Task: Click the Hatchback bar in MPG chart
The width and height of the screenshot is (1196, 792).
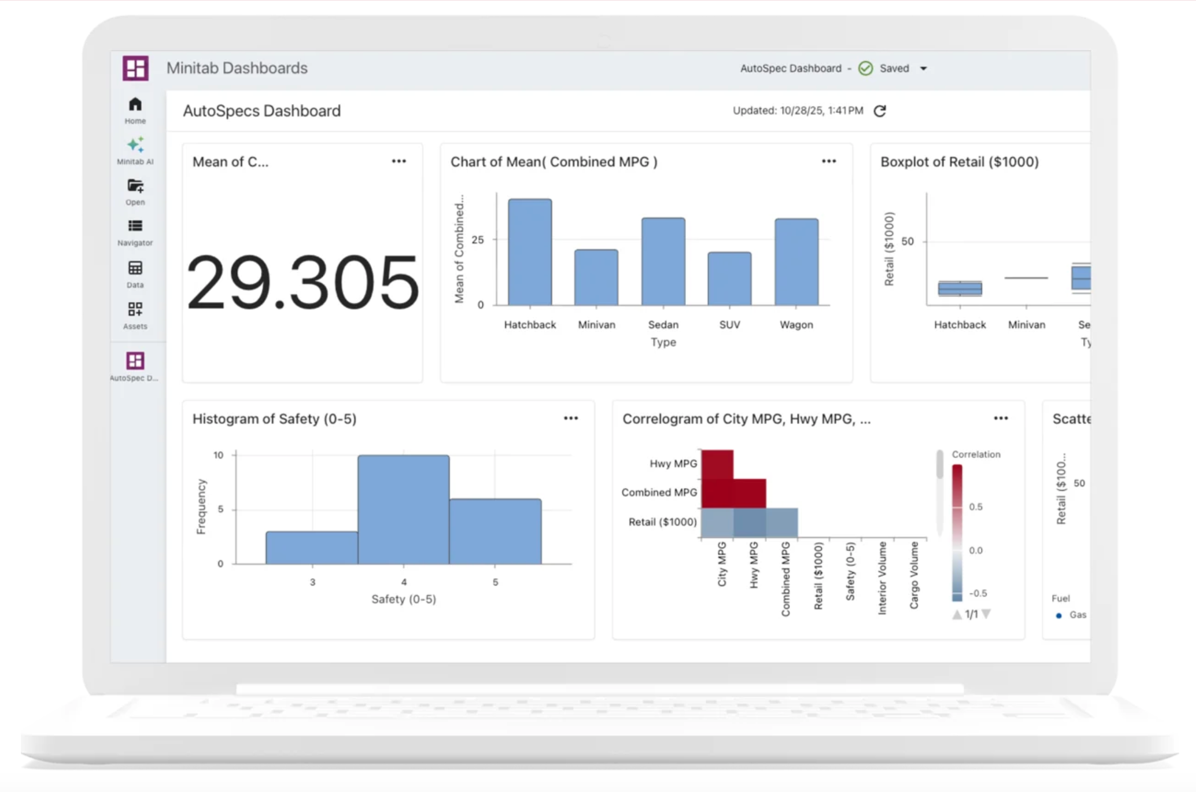Action: pos(530,253)
